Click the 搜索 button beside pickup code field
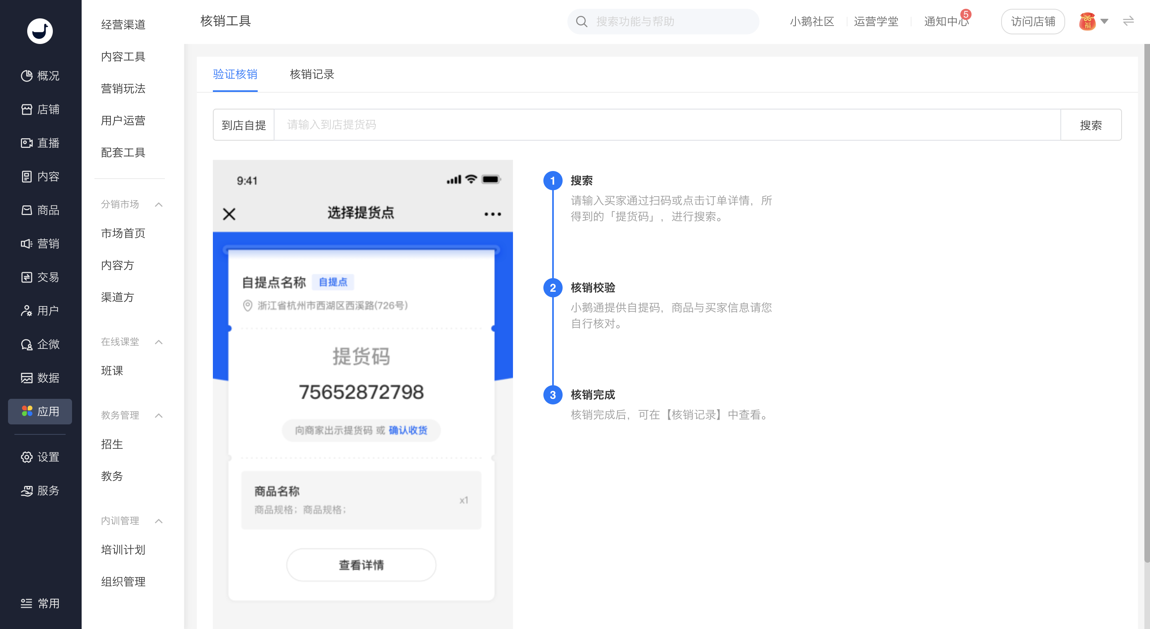 point(1091,125)
